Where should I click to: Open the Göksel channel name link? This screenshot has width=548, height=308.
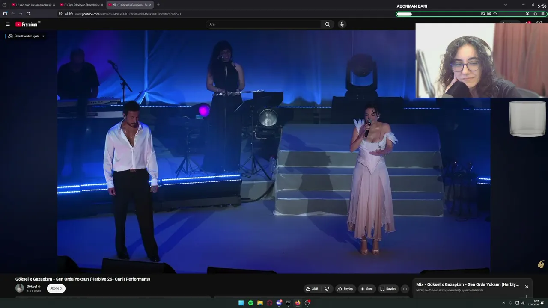tap(32, 287)
